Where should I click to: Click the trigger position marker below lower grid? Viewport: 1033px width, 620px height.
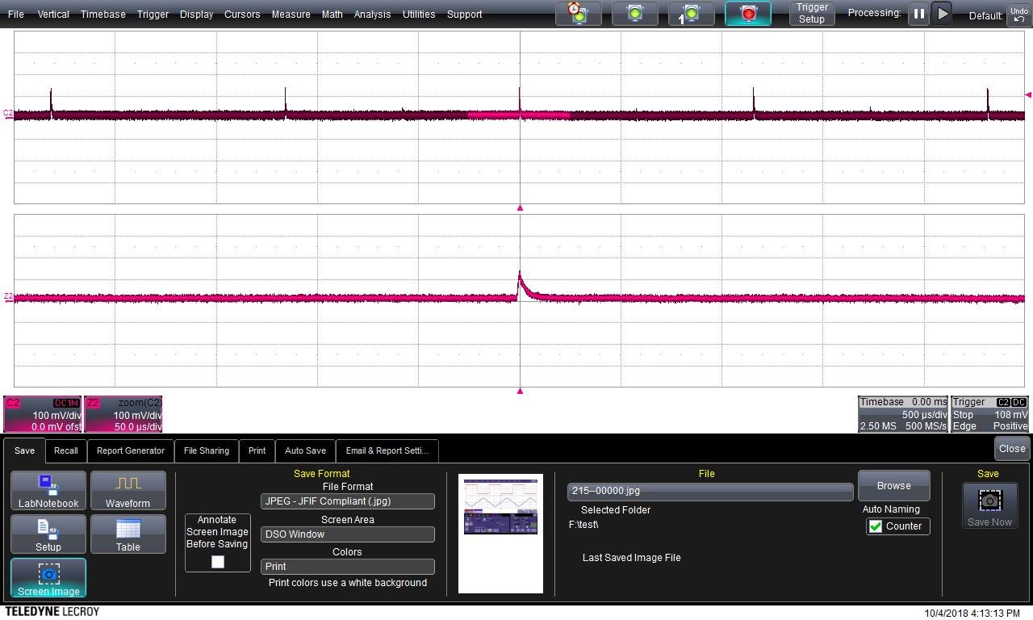tap(520, 392)
